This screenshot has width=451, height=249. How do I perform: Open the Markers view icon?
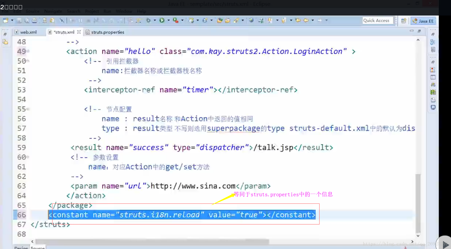pos(433,70)
